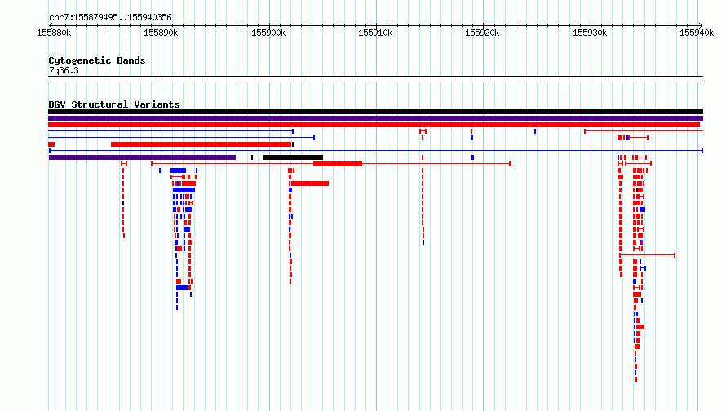Click the blue box variant with whiskers near 155891k
The width and height of the screenshot is (726, 411).
(179, 170)
